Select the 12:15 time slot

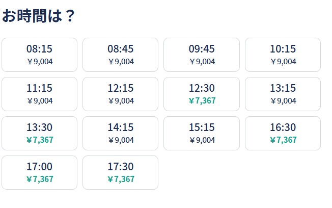tap(121, 94)
